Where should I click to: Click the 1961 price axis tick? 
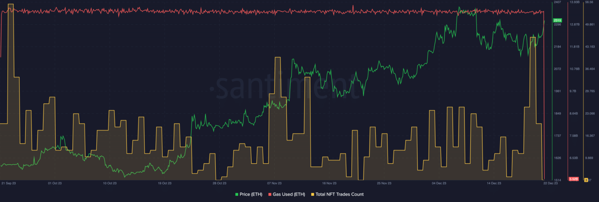point(557,91)
